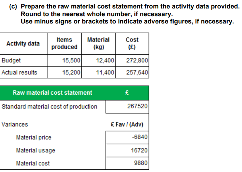Click the Budget items produced cell 15,500

tap(65, 60)
